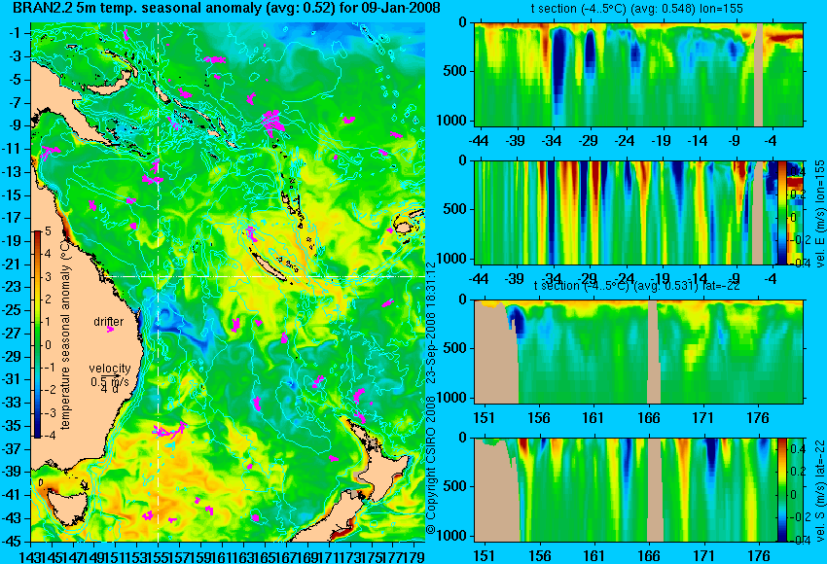Click the '-1' latitude label on the main map
The width and height of the screenshot is (827, 564).
[x=15, y=33]
